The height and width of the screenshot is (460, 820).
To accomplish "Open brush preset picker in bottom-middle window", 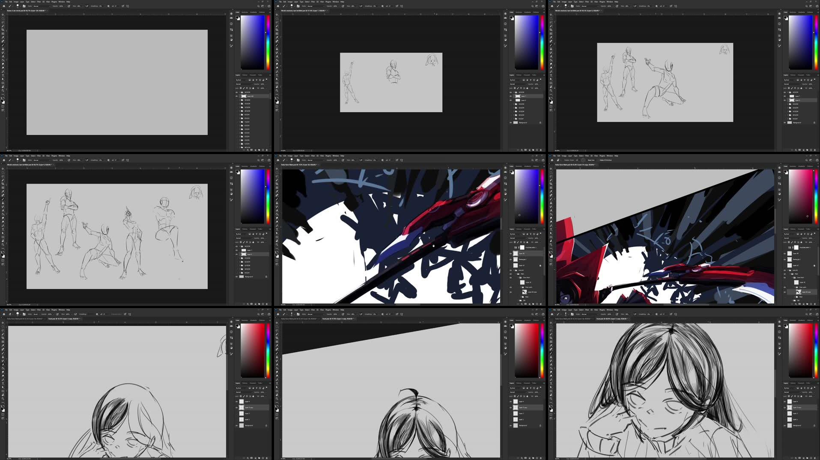I will [292, 314].
